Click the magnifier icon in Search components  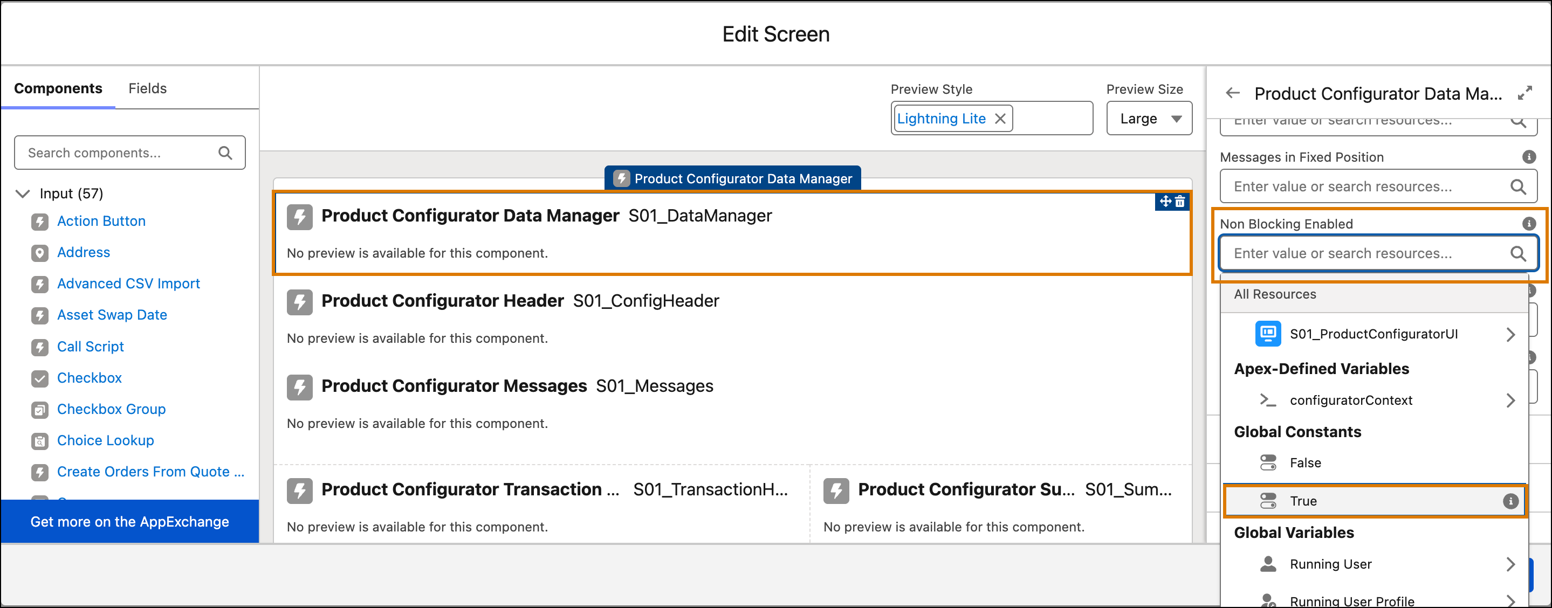[225, 153]
